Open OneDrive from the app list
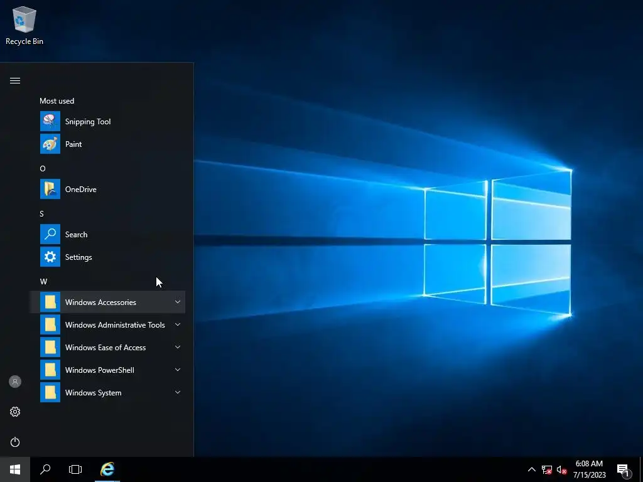This screenshot has width=643, height=482. pyautogui.click(x=107, y=189)
